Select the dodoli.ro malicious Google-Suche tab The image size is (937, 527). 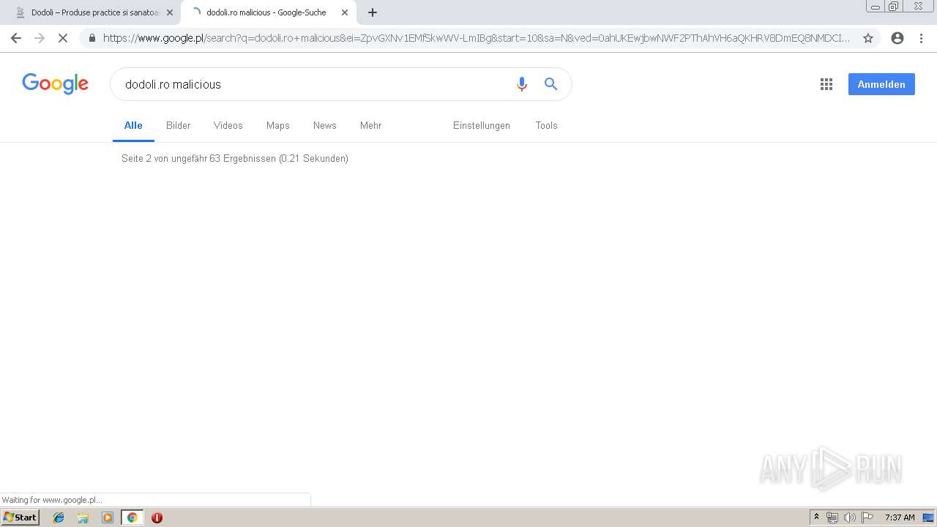(269, 12)
